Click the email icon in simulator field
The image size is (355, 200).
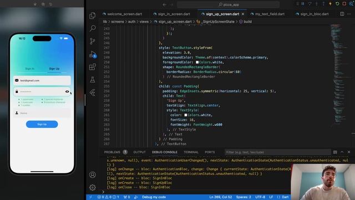(17, 80)
